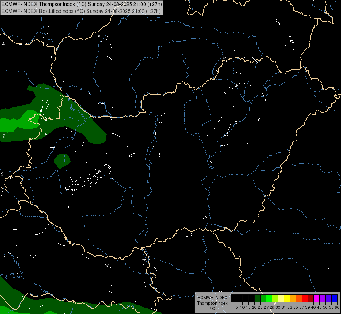Click the ThompsonIndex header line for Sunday 24-08-2025
Screen dimensions: 341x314
[82, 4]
